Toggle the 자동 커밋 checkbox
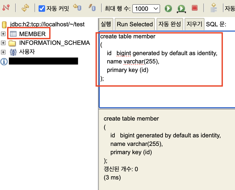This screenshot has width=235, height=190. [x=42, y=9]
